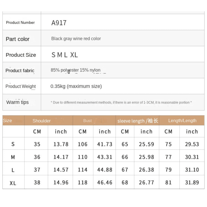Click the Shoulder column header
The image size is (207, 207).
pos(42,121)
